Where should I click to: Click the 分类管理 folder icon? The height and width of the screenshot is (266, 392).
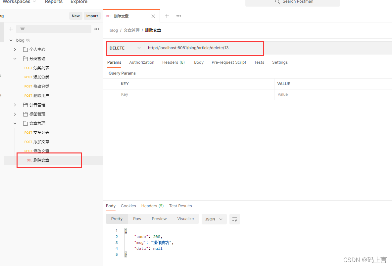click(x=25, y=59)
